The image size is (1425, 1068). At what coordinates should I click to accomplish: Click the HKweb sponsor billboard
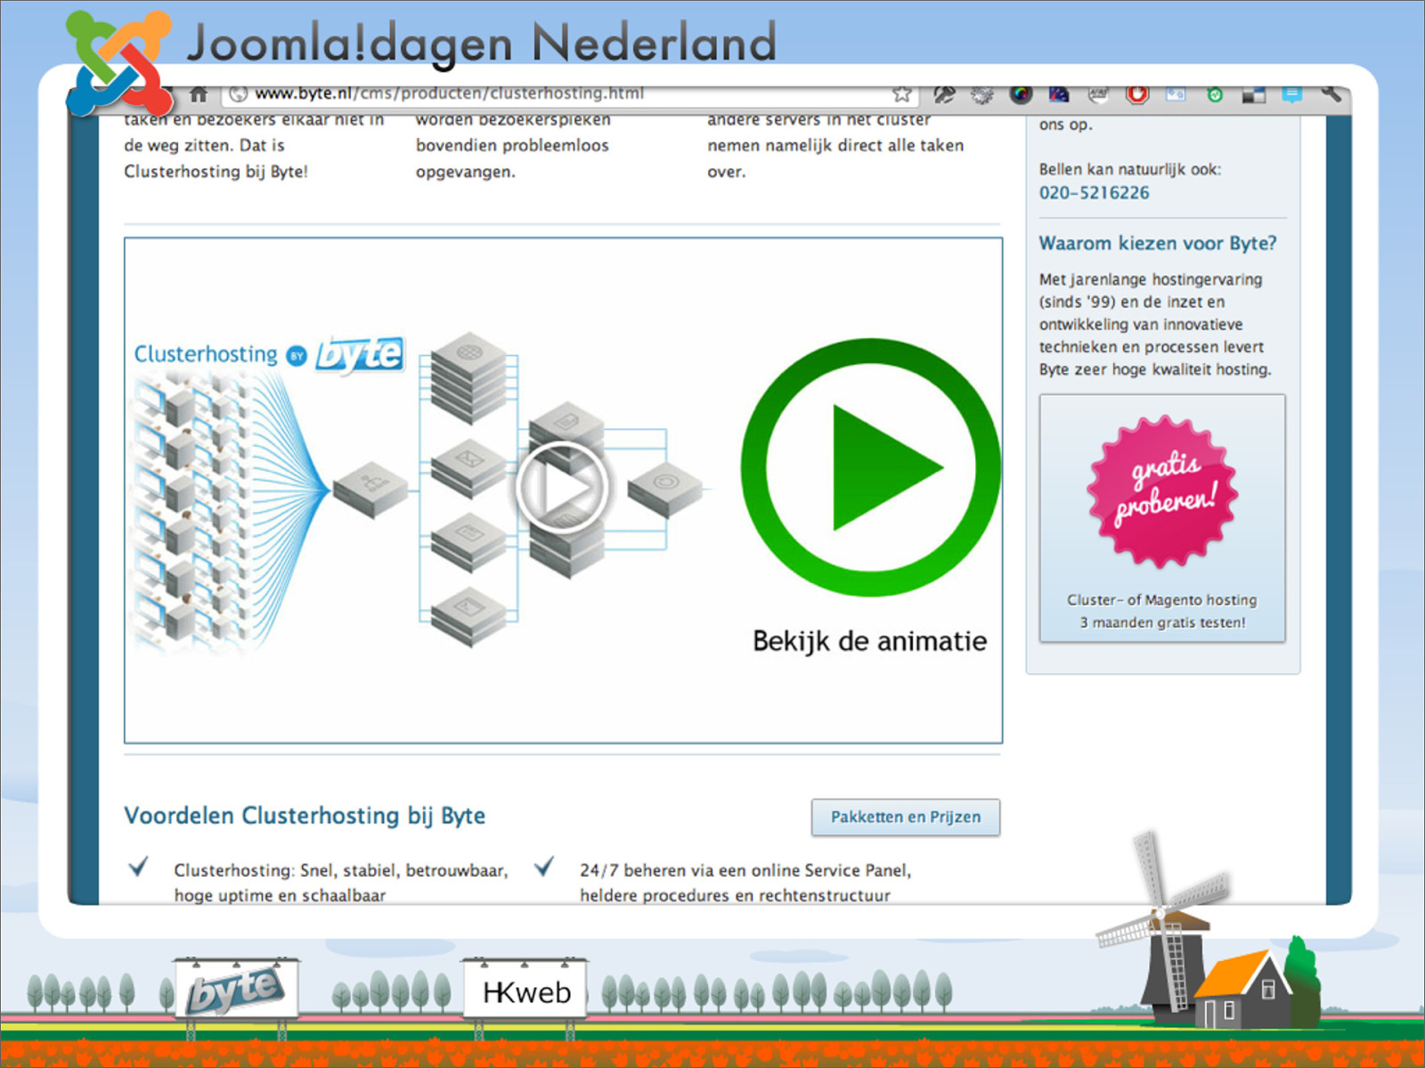pyautogui.click(x=525, y=990)
